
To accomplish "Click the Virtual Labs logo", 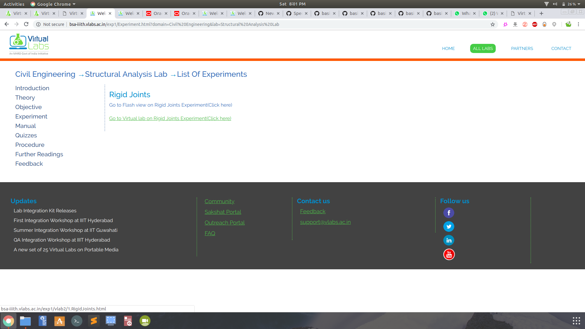I will coord(29,44).
